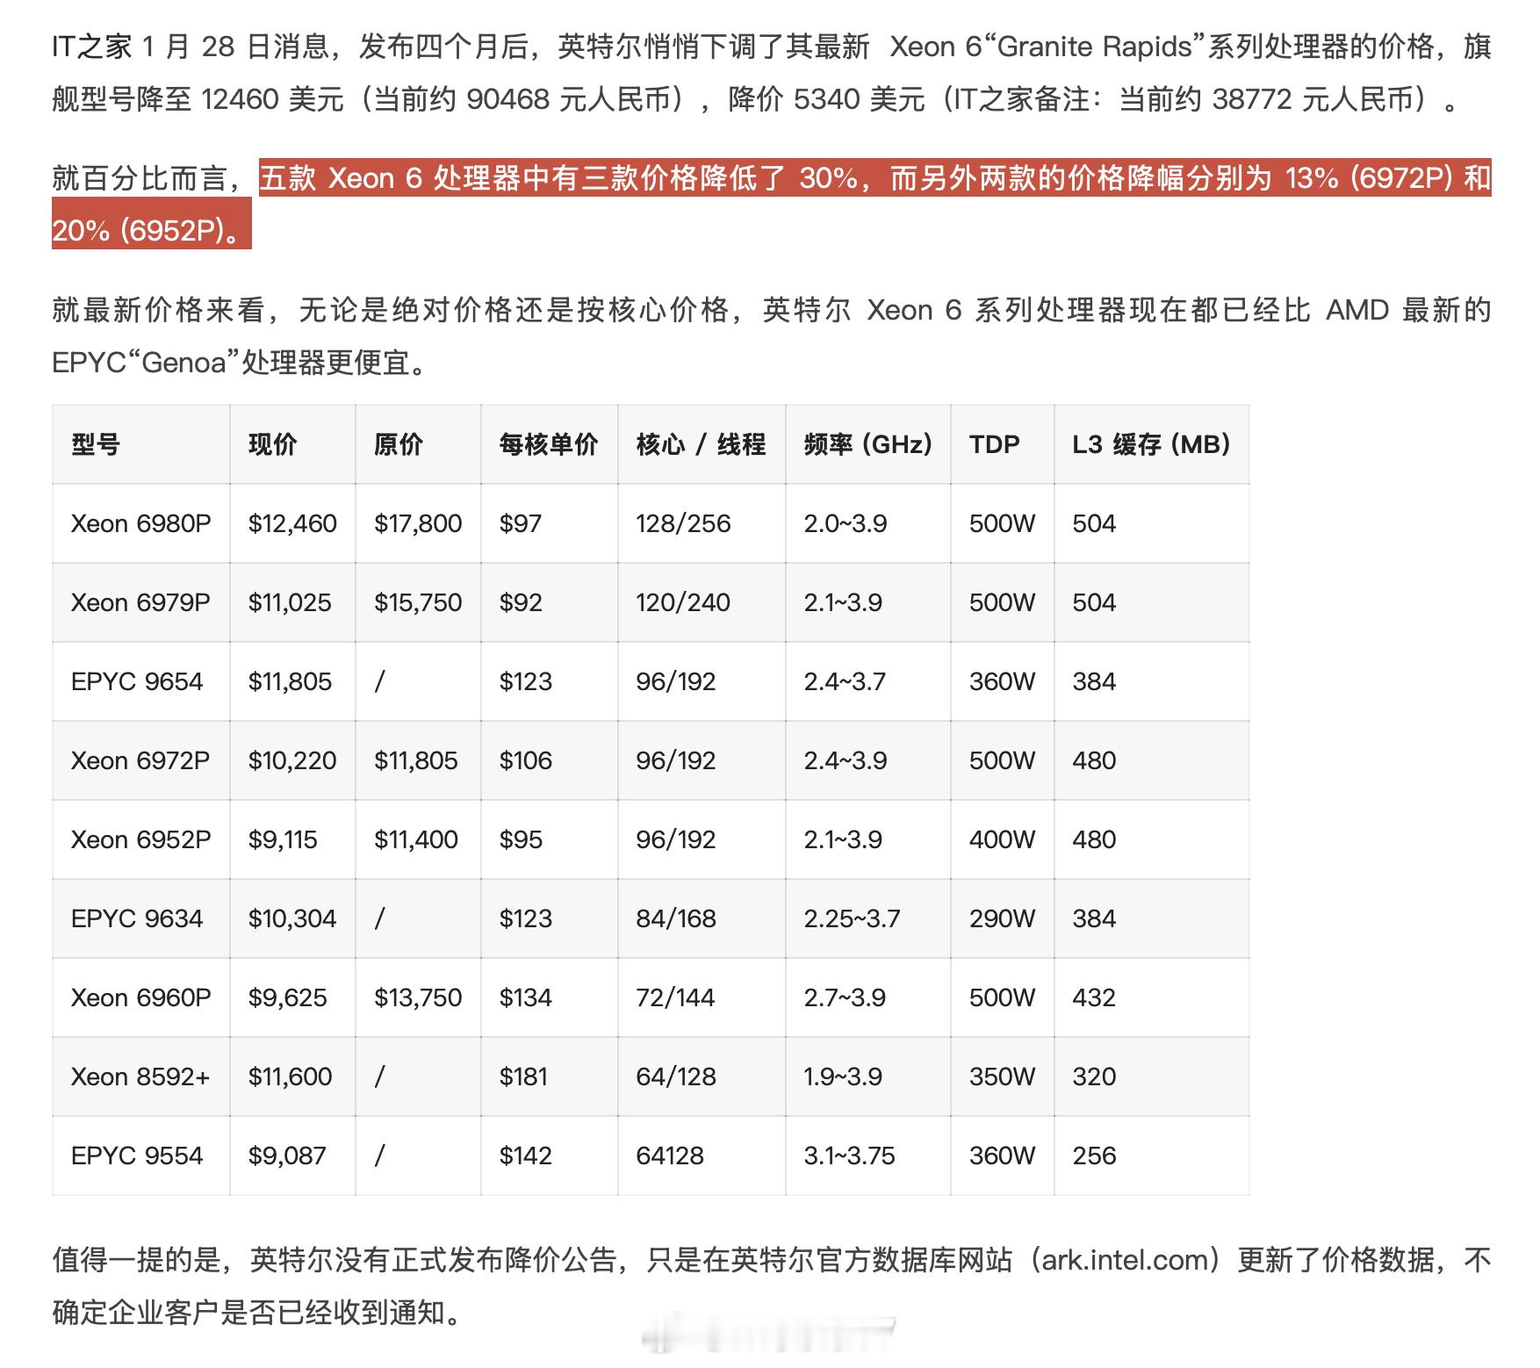Click per-core price $97
1540x1368 pixels.
click(x=521, y=523)
